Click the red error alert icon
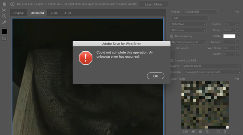 coord(85,58)
